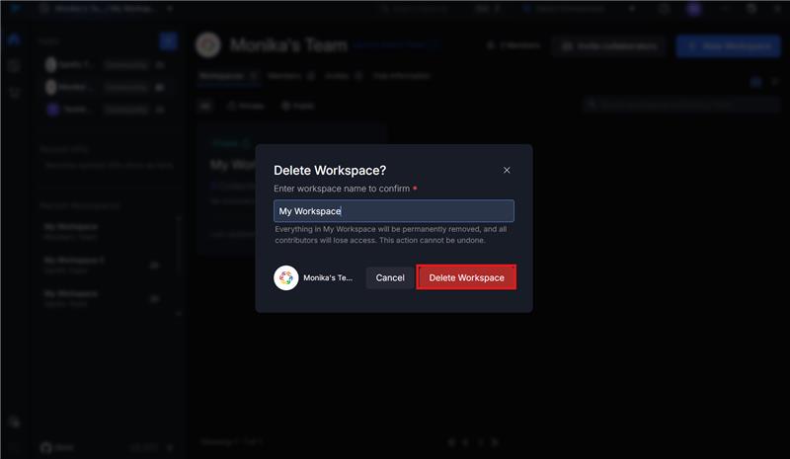
Task: Click the blue New Workspace button
Action: 729,46
